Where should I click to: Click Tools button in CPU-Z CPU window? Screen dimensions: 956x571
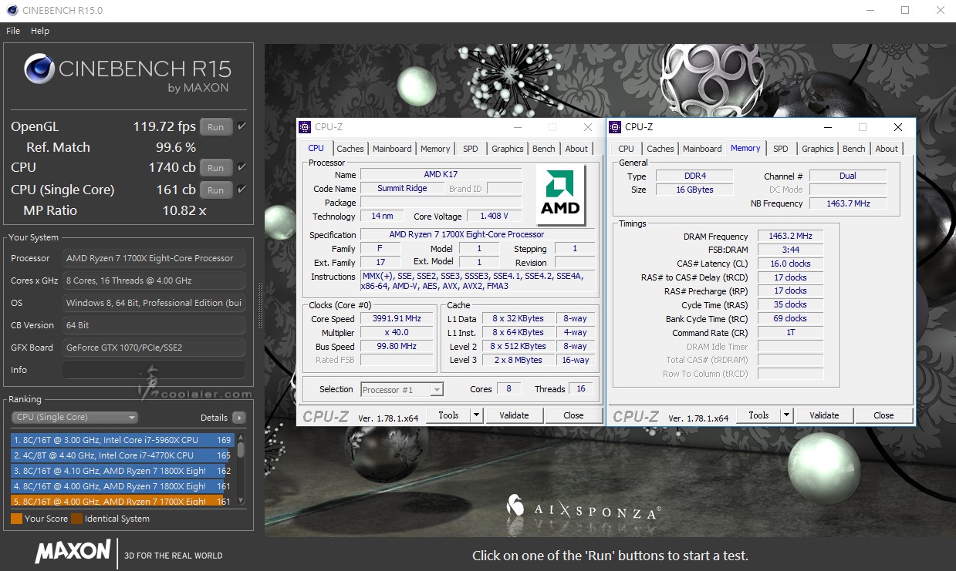[x=448, y=415]
